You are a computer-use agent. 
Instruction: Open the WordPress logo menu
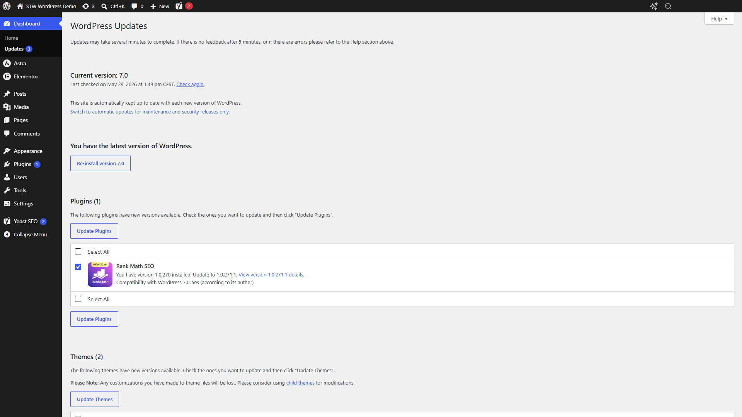(7, 6)
